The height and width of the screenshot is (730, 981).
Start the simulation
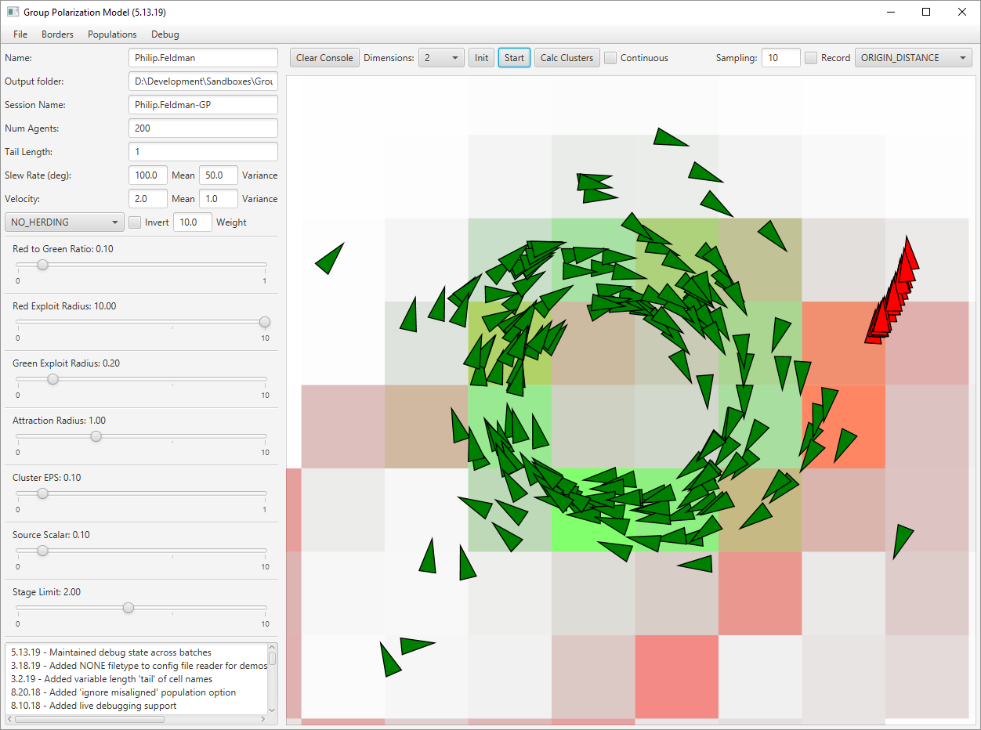(x=514, y=58)
